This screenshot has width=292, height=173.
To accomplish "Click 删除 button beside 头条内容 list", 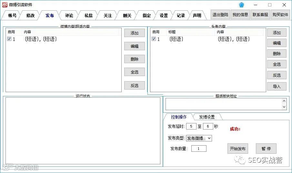I will [x=277, y=53].
